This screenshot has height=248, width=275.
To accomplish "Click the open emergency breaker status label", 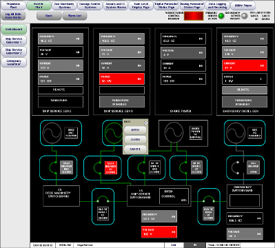I will pyautogui.click(x=253, y=167).
